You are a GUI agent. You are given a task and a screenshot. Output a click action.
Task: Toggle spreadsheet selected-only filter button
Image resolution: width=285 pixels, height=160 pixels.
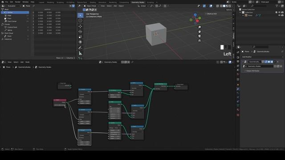70,6
